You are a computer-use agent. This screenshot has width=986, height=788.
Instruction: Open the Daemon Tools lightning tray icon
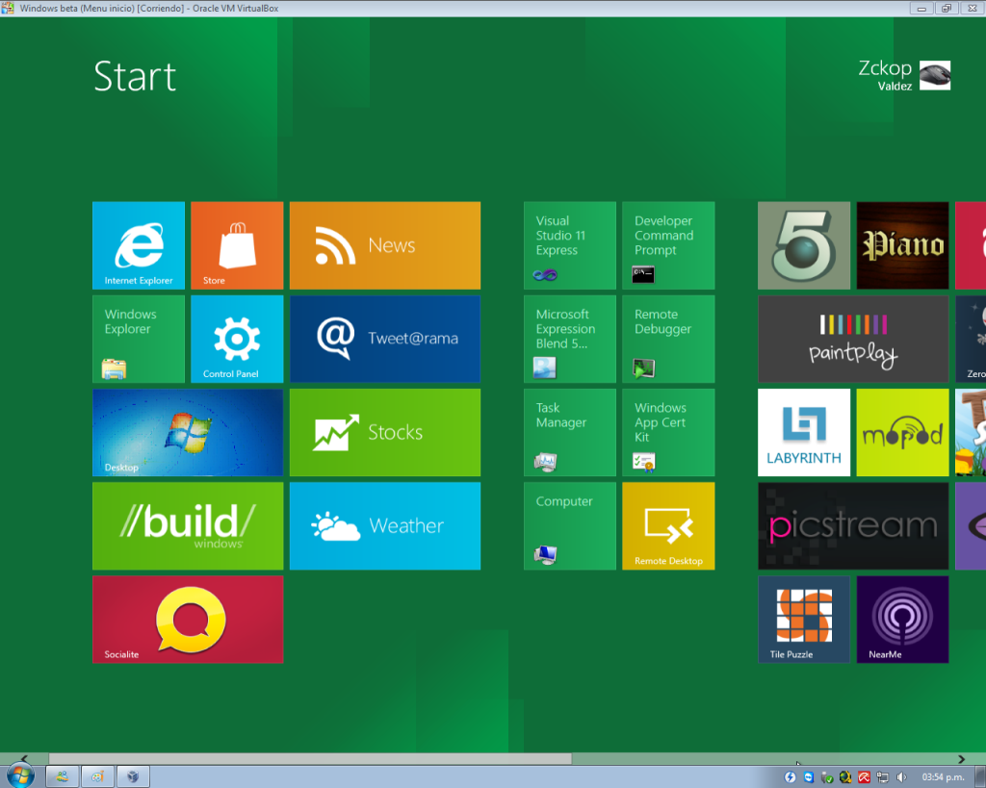pos(791,777)
